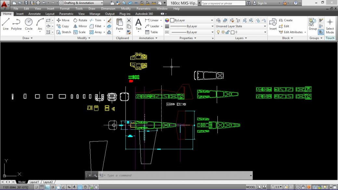
Task: Open the Dimension menu
Action: 108,8
